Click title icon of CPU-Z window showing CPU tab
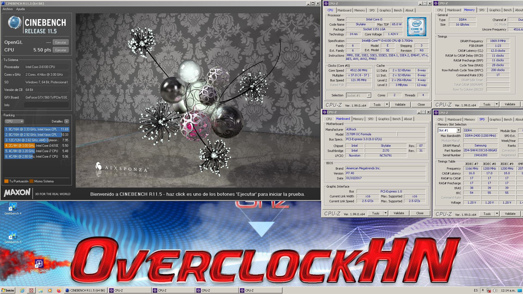Viewport: 523px width, 294px height. 326,4
